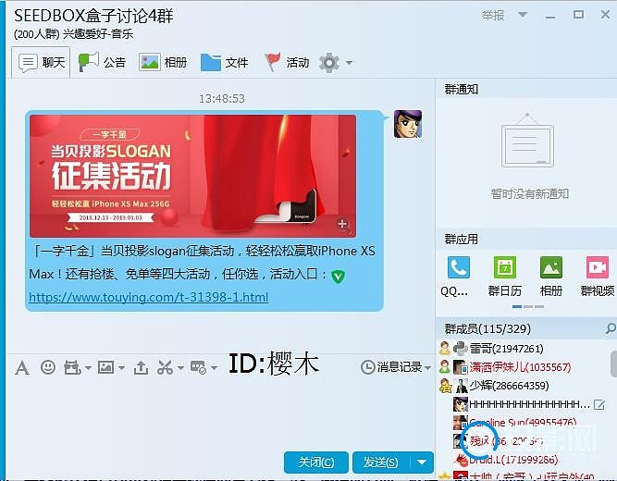Click the plus icon on promotional image
This screenshot has width=617, height=481.
(x=342, y=224)
